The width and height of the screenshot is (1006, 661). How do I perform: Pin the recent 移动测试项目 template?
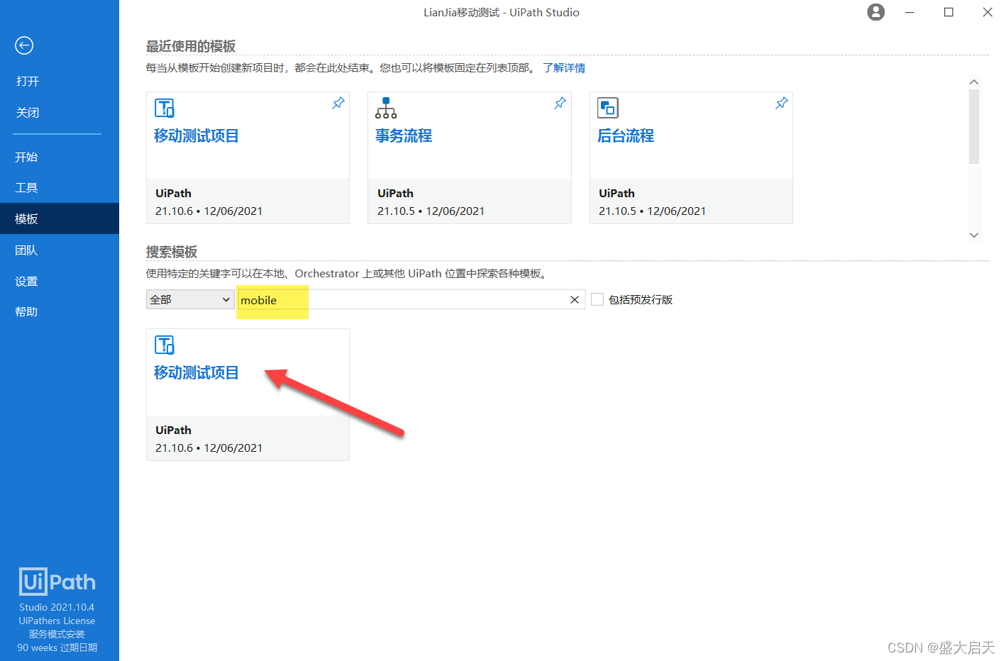click(338, 103)
